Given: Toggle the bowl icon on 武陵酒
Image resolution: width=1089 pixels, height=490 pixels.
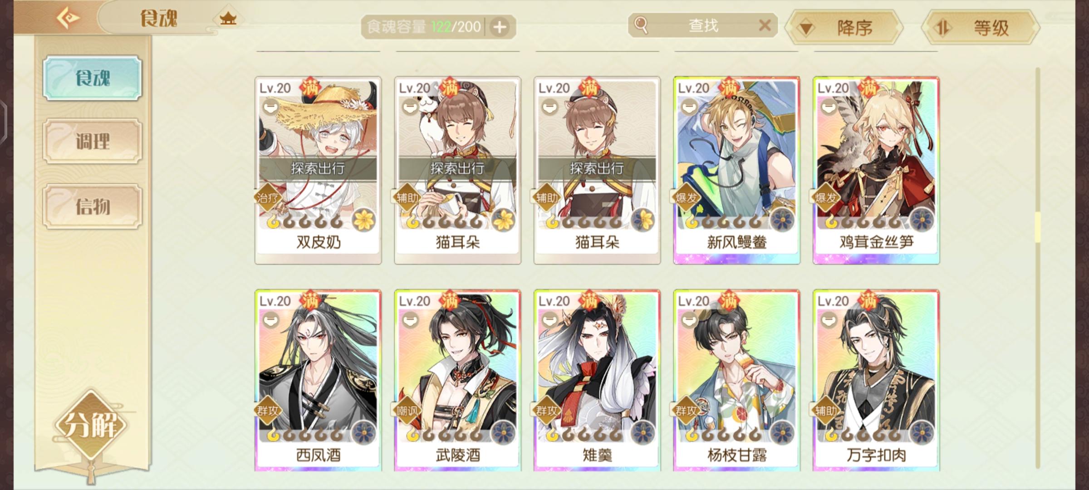Looking at the screenshot, I should point(411,320).
